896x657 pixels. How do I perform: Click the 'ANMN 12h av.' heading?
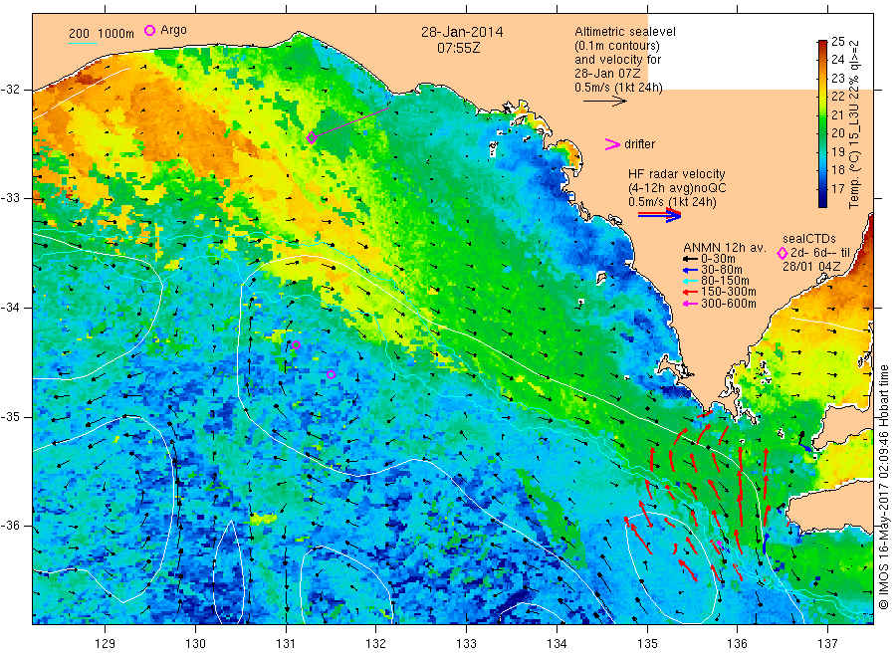pos(724,248)
